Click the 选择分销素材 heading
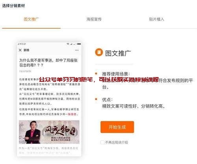 [13, 6]
